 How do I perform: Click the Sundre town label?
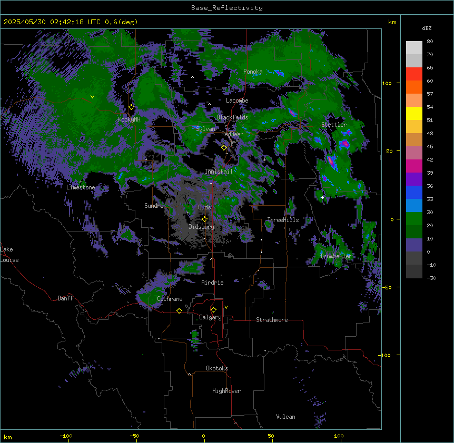154,206
